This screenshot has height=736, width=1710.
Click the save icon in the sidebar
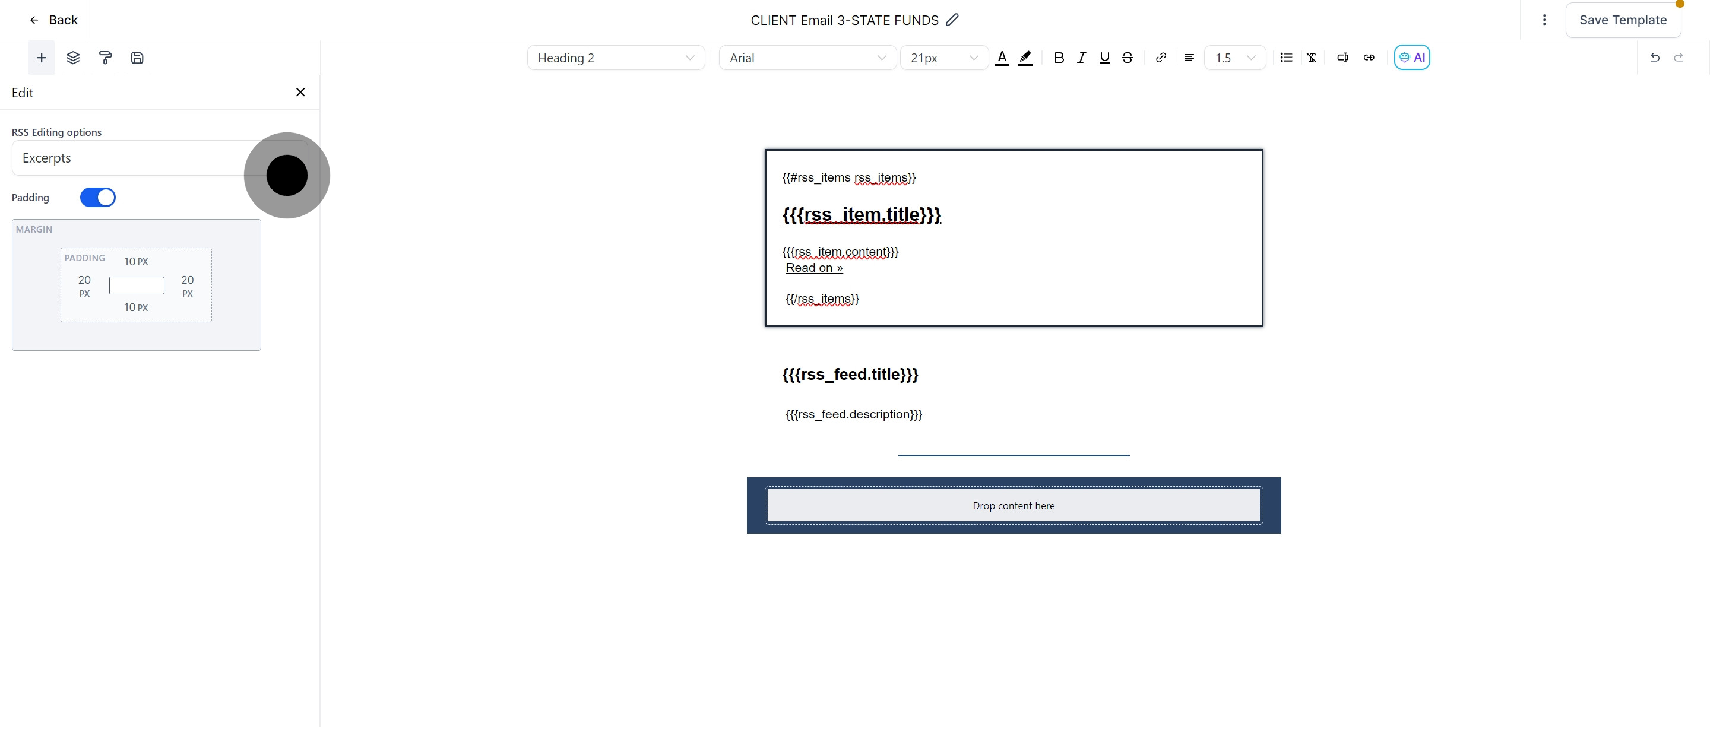tap(137, 57)
